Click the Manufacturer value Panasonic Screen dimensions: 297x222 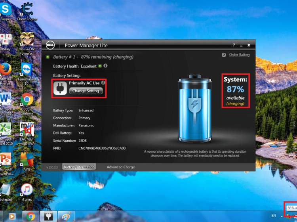86,126
